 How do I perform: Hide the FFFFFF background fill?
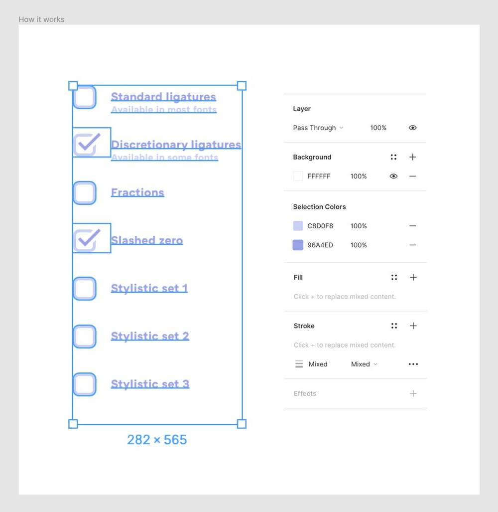393,176
